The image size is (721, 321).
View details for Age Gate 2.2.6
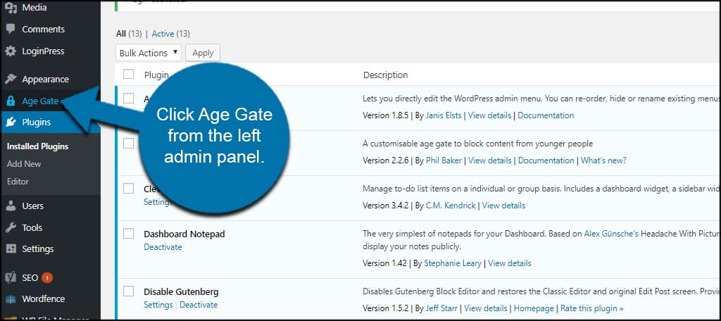[x=489, y=160]
